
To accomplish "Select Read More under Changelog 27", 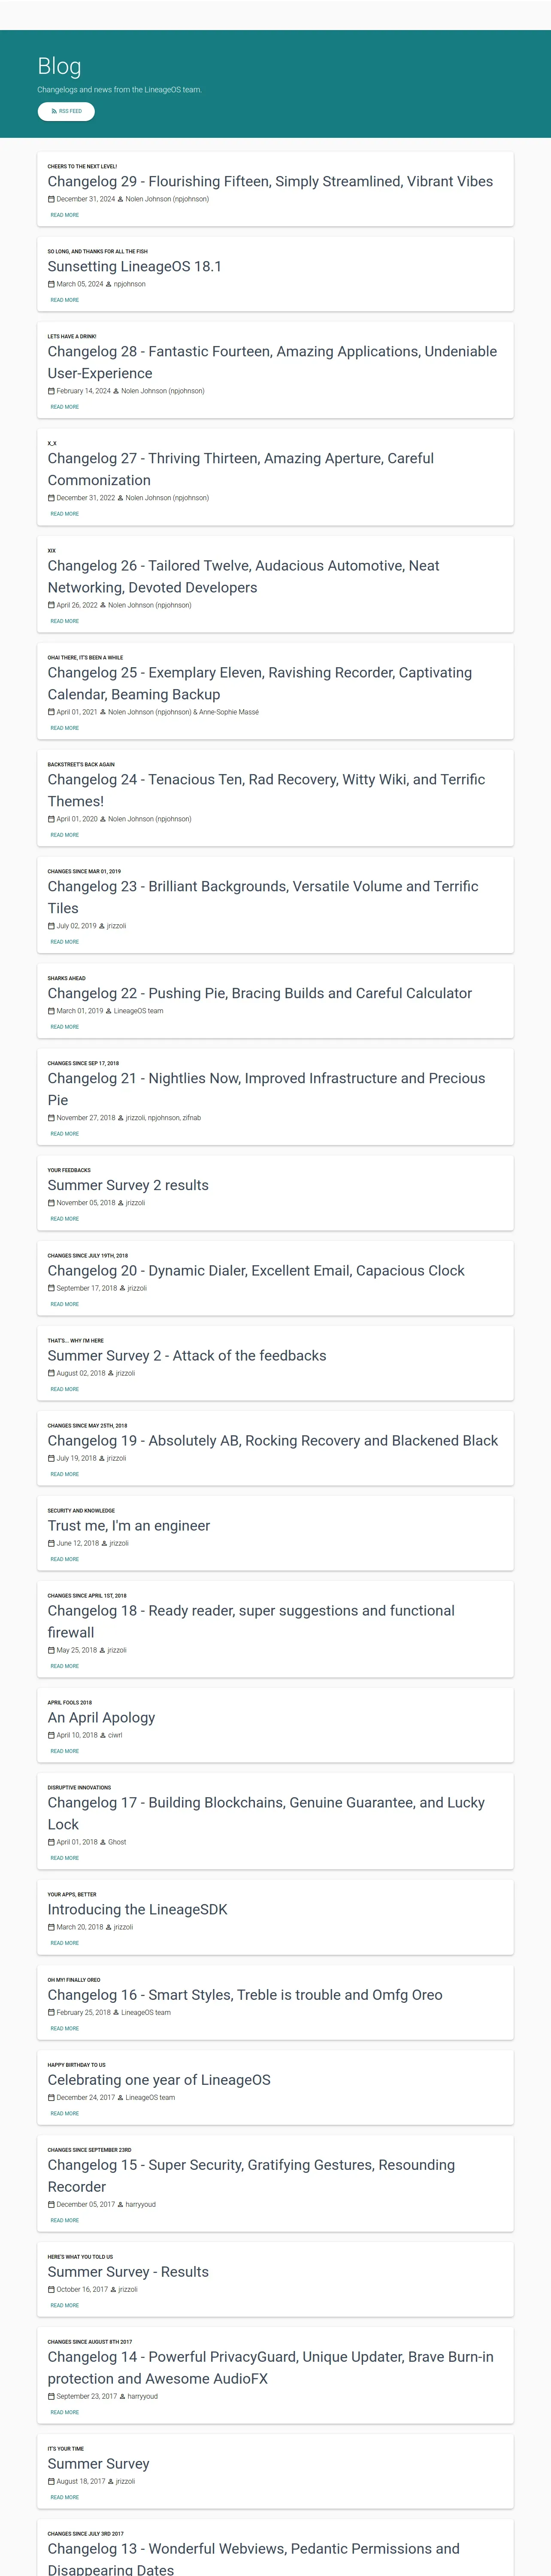I will tap(65, 514).
